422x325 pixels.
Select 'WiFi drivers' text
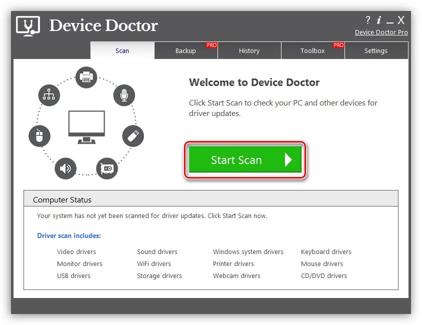point(154,263)
